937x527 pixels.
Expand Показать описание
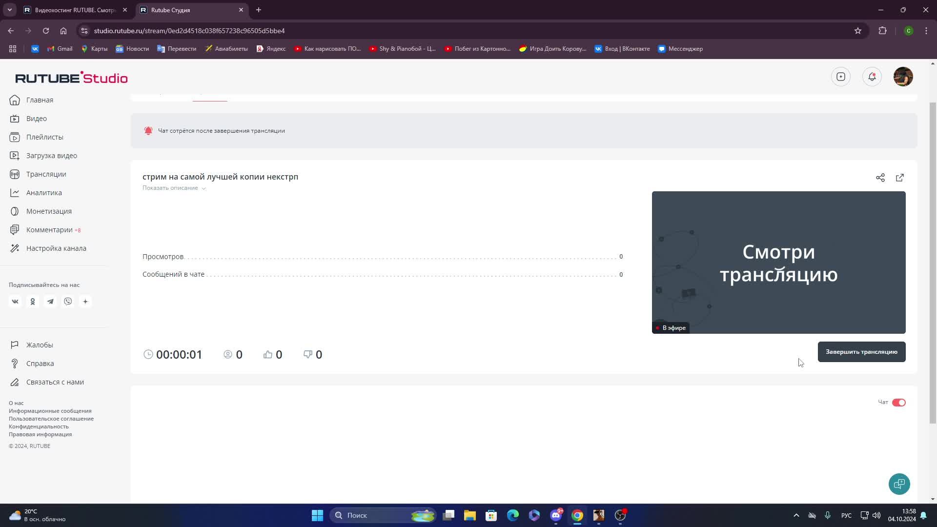(174, 188)
